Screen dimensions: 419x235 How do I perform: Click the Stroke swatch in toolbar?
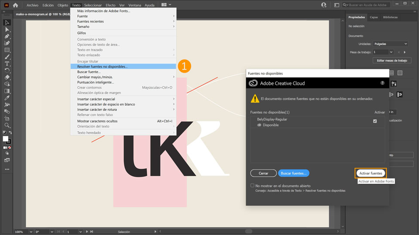click(9, 142)
